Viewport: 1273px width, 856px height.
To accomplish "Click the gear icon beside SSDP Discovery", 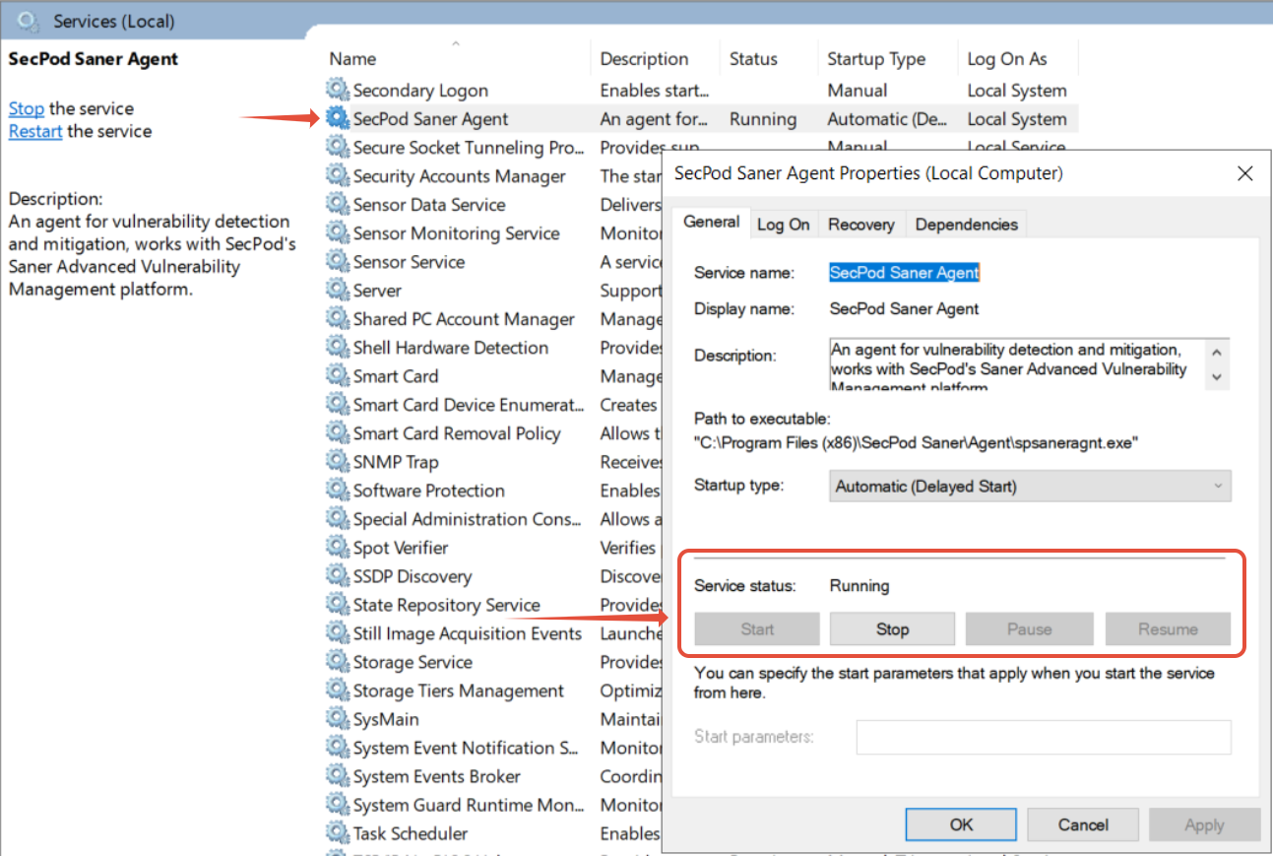I will (x=338, y=576).
